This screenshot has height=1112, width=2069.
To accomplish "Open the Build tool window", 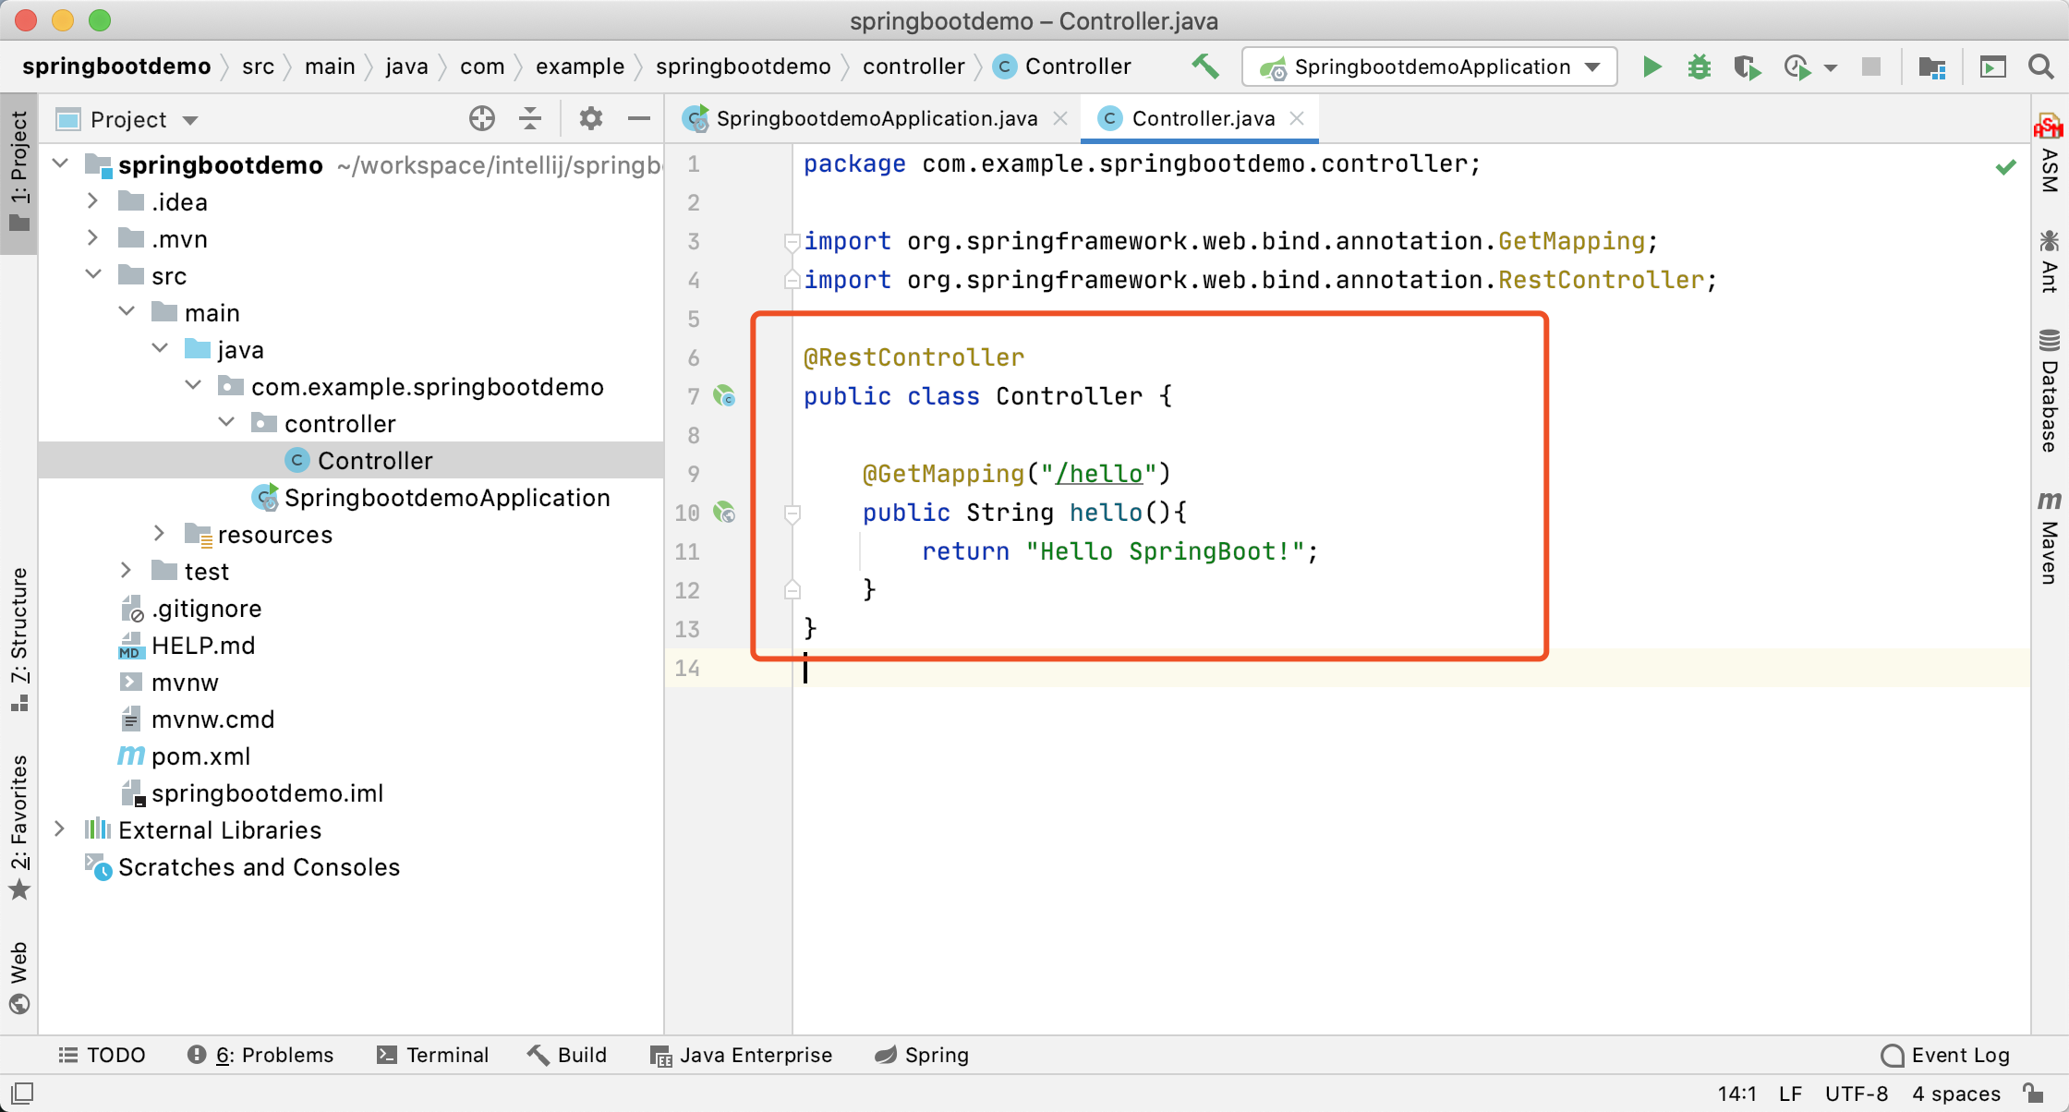I will point(567,1055).
